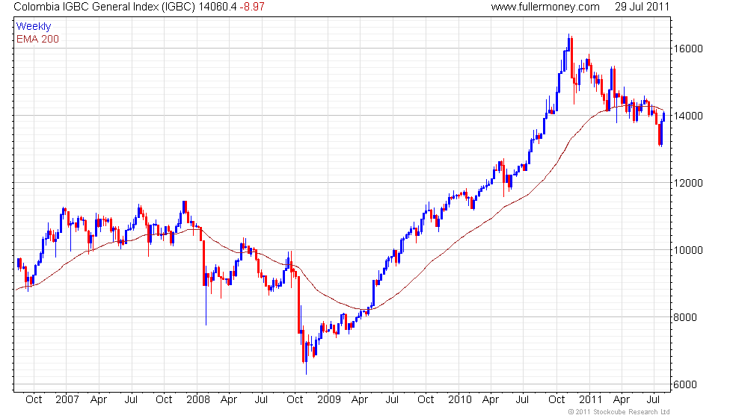The height and width of the screenshot is (418, 733).
Task: Click the peak candlestick above 16000
Action: [569, 44]
